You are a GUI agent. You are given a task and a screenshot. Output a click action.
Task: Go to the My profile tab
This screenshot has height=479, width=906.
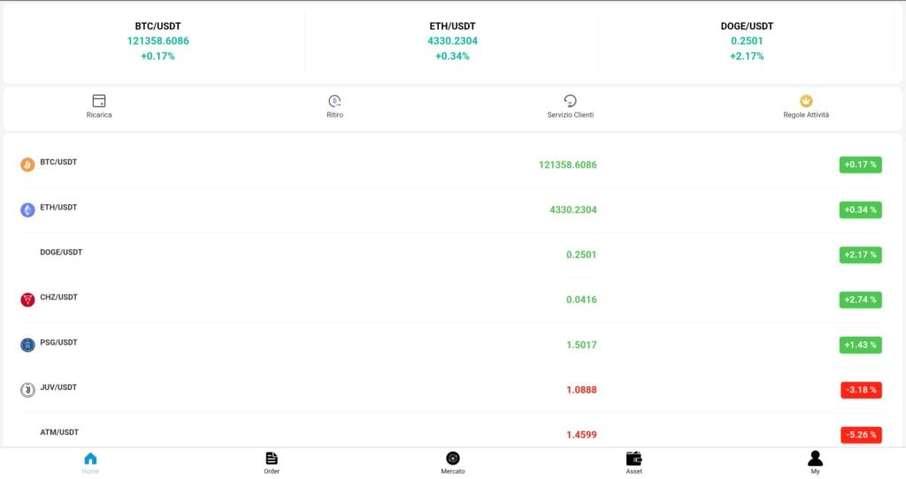tap(815, 463)
